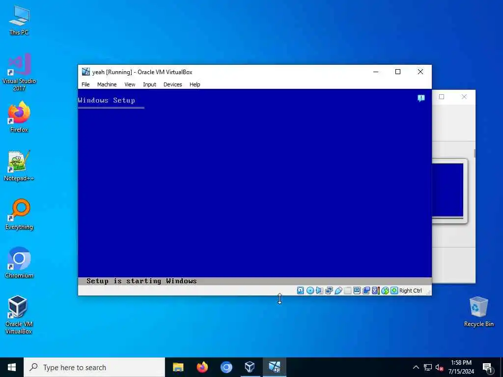
Task: Expand hidden system tray icons chevron
Action: click(416, 367)
